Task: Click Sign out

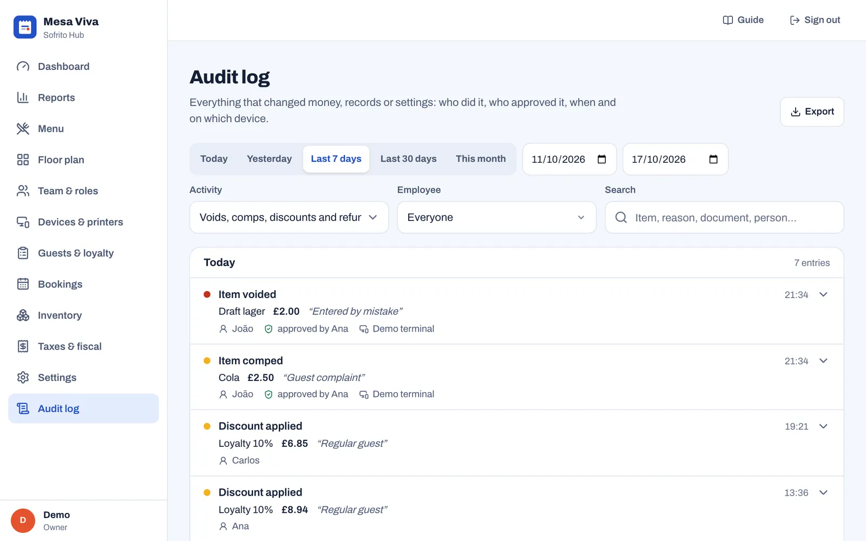Action: (815, 20)
